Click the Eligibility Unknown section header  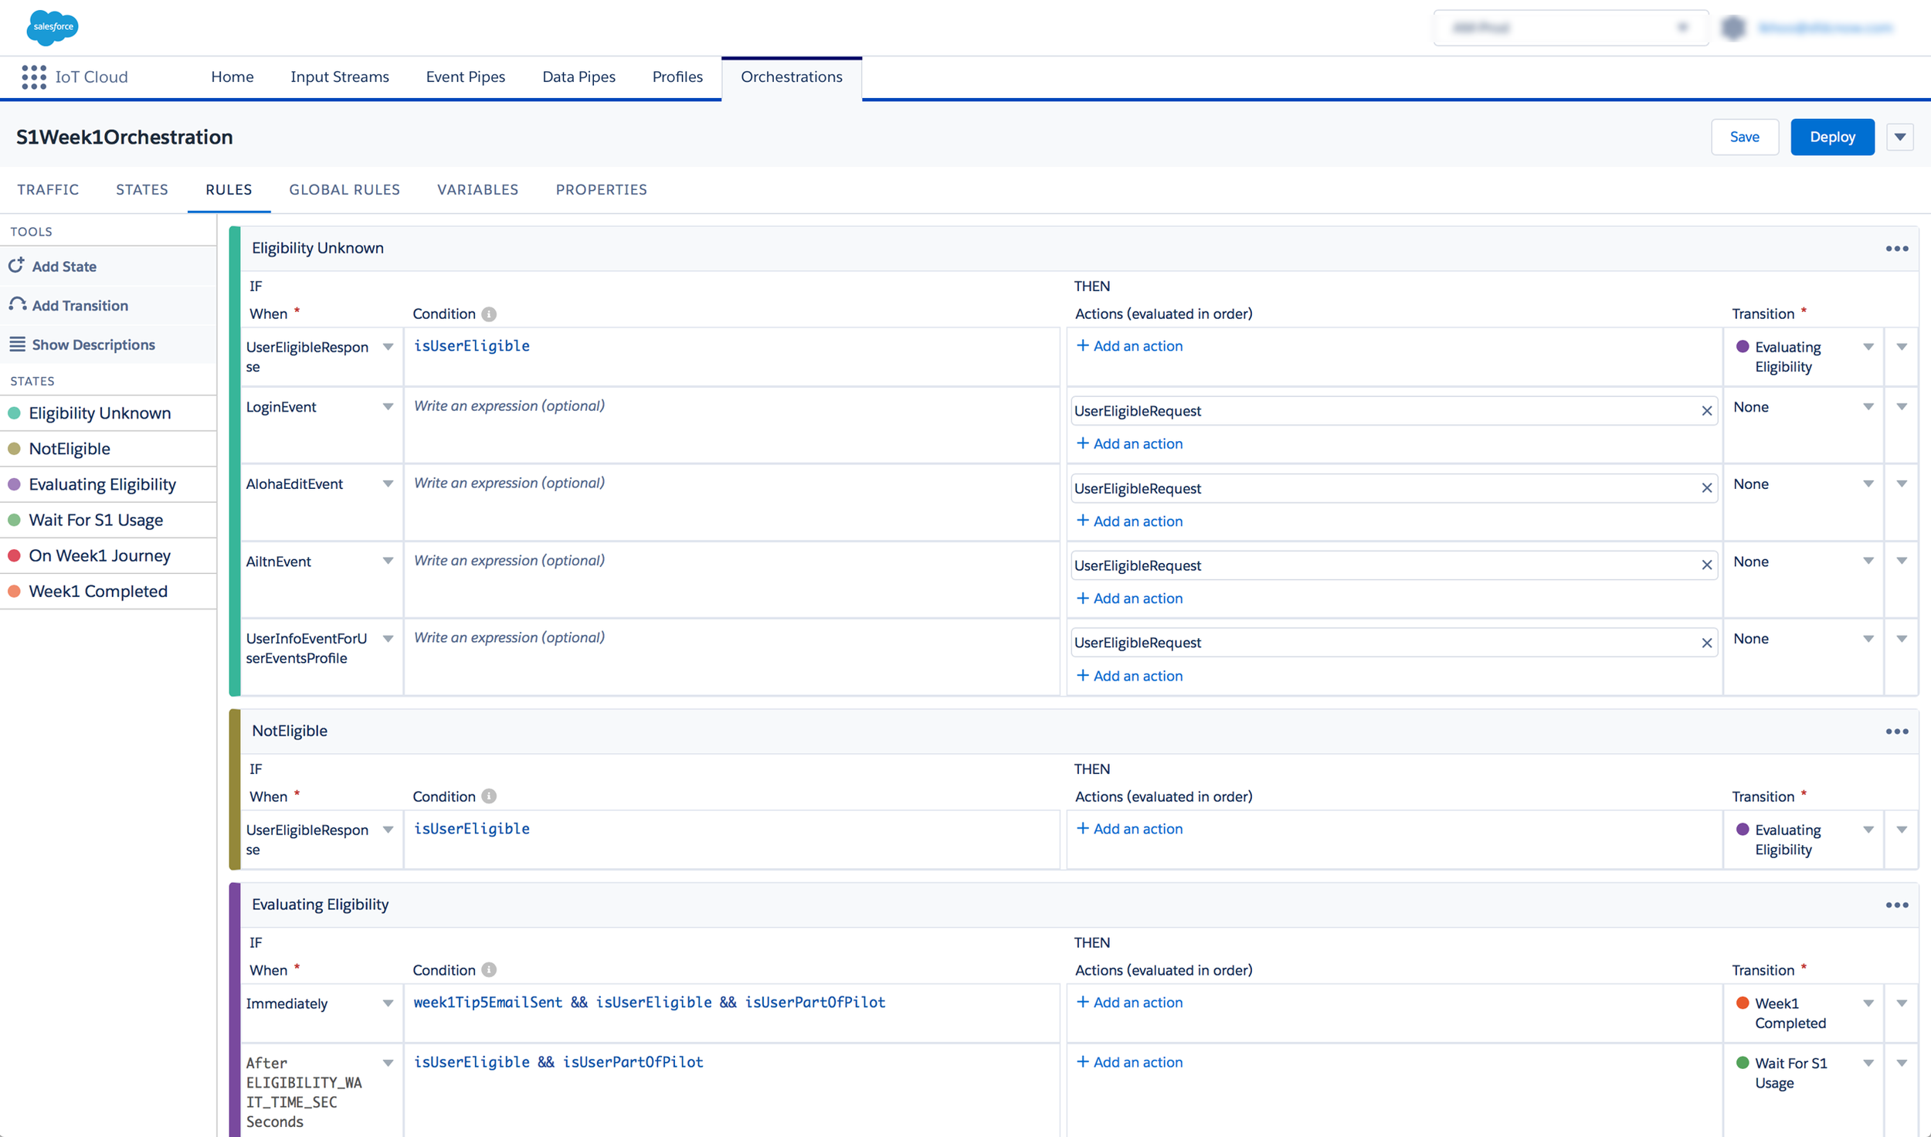pyautogui.click(x=1078, y=249)
